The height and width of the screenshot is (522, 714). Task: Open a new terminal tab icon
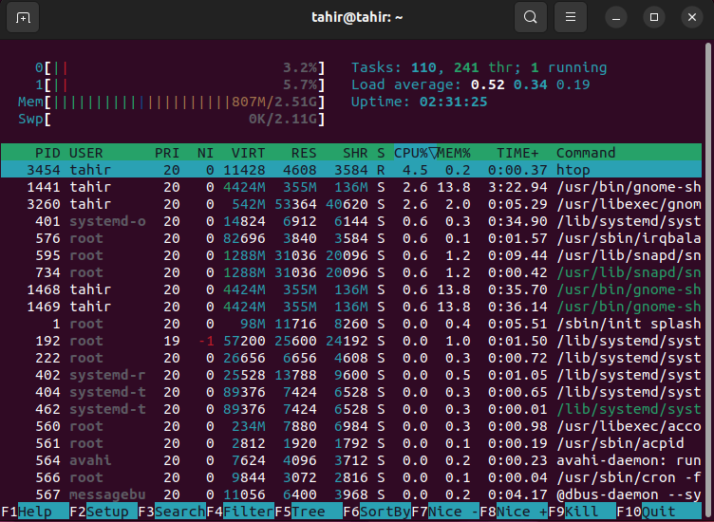tap(23, 18)
